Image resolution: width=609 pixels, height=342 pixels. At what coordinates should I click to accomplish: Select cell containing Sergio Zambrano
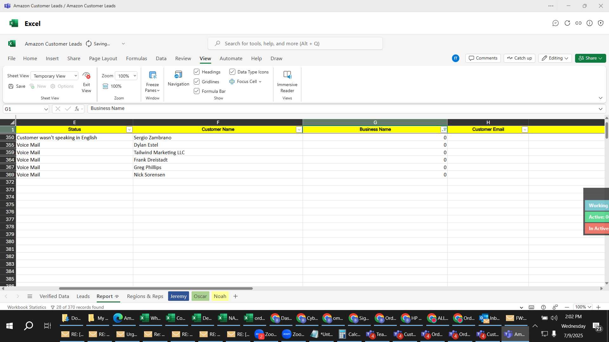[218, 138]
